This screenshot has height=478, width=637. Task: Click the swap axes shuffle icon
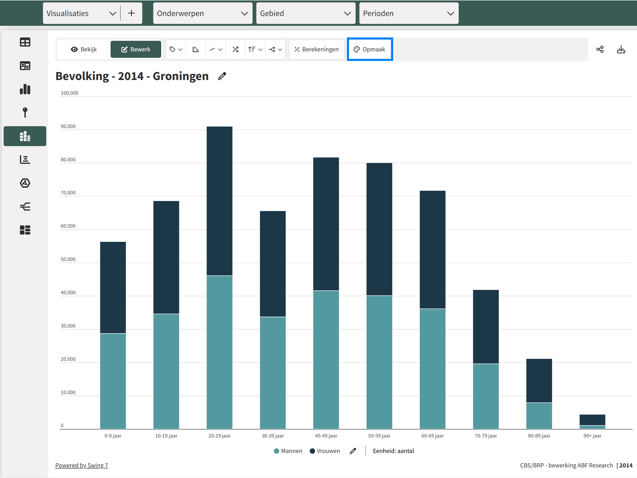pyautogui.click(x=235, y=50)
